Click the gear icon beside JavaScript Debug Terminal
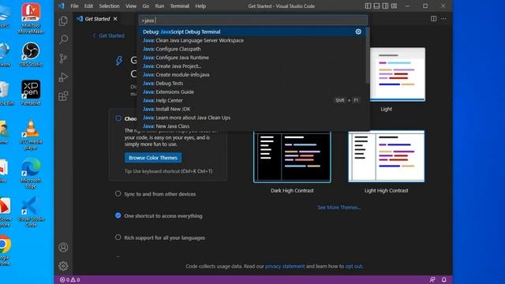This screenshot has height=284, width=505. pyautogui.click(x=358, y=32)
